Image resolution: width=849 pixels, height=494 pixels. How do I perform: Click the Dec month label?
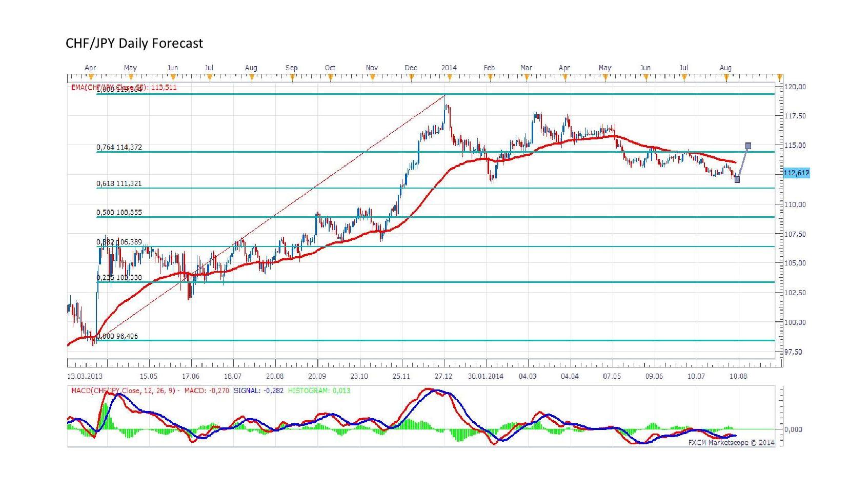click(411, 68)
